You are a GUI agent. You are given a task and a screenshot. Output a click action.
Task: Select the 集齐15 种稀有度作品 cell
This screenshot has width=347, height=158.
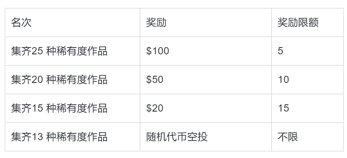(60, 108)
